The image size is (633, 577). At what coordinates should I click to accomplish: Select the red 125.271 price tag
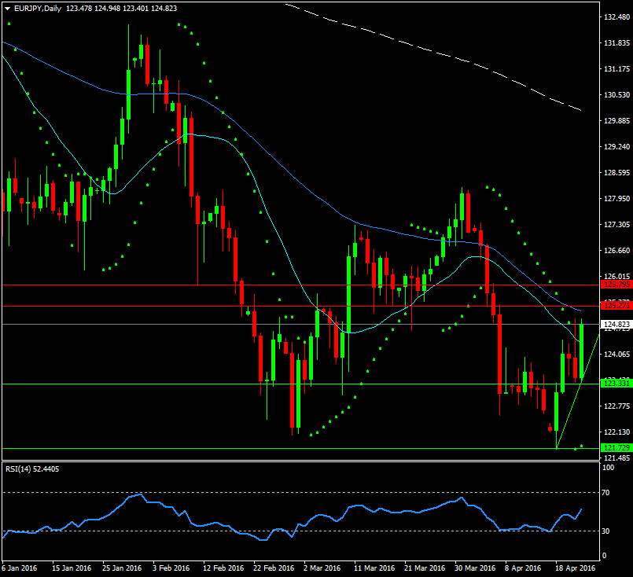click(615, 305)
